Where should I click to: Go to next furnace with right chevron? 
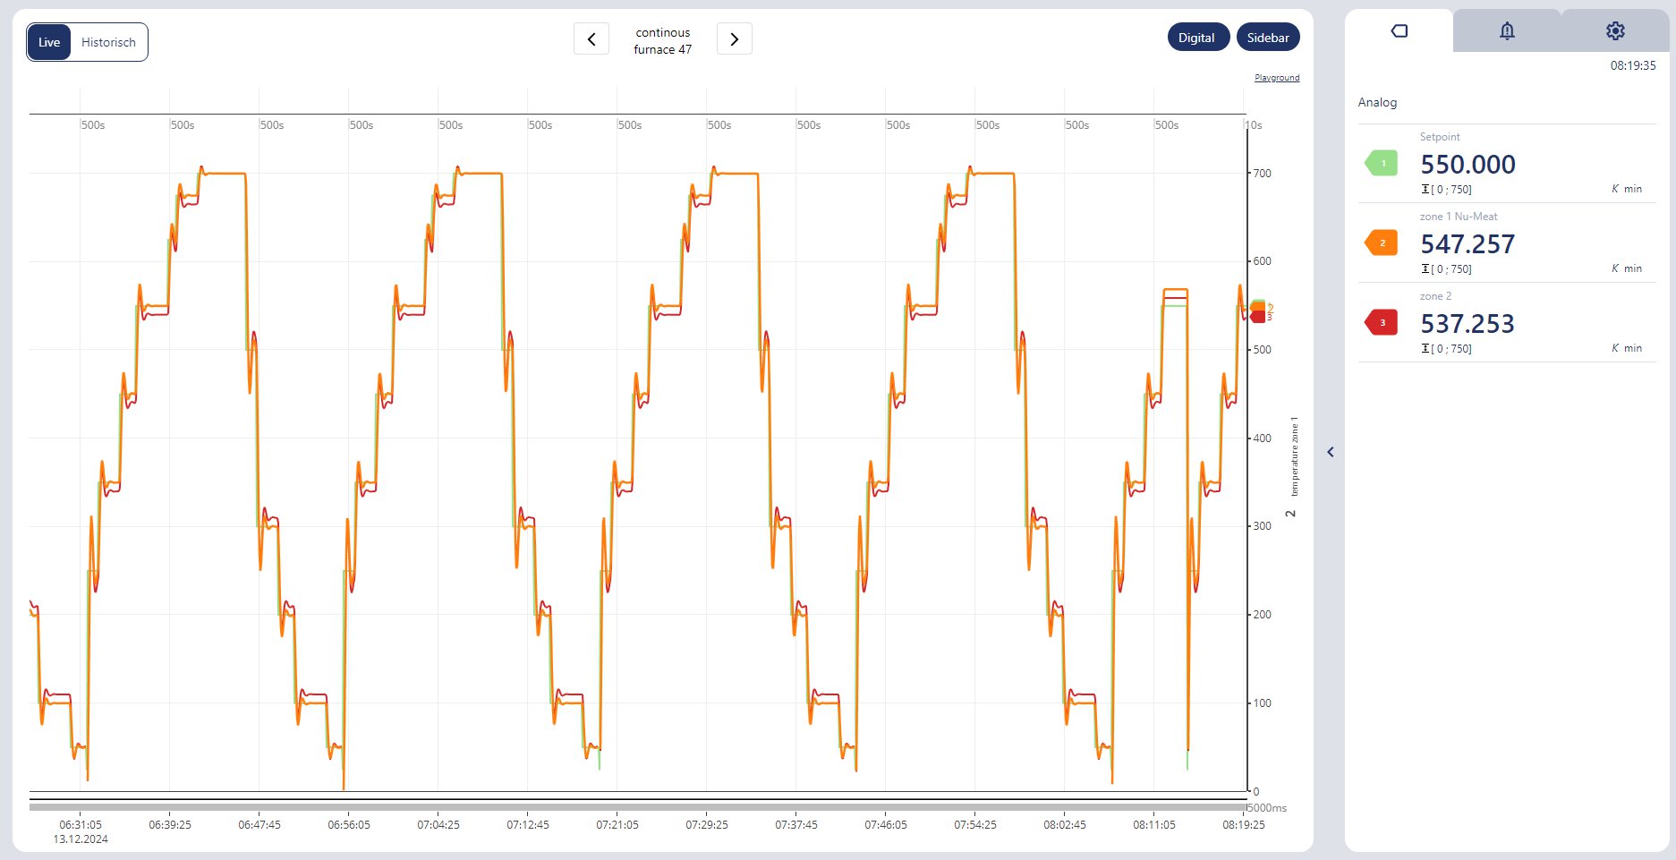pos(735,39)
